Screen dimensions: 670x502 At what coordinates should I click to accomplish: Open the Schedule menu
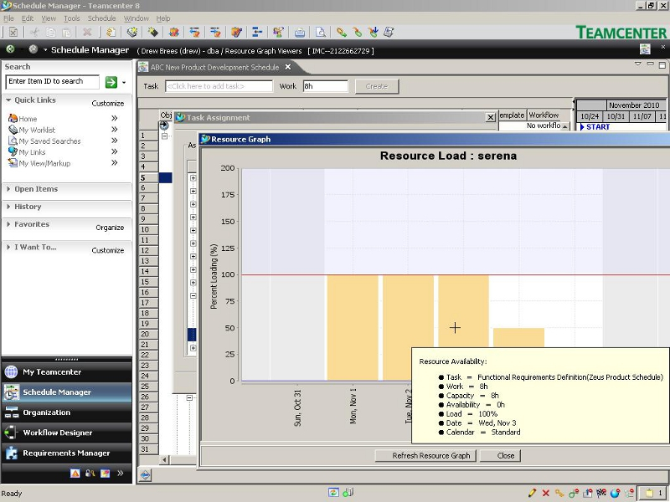click(x=101, y=18)
